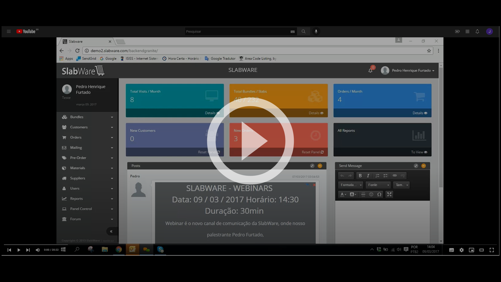The height and width of the screenshot is (282, 501).
Task: Expand the Materials sidebar menu
Action: 87,168
